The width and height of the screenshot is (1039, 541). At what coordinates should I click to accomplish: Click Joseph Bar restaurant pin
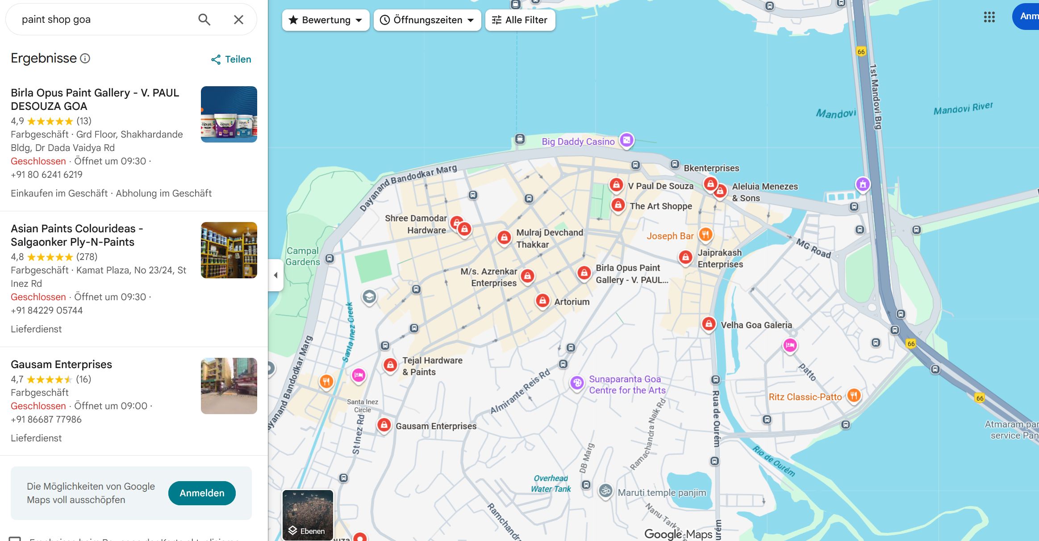[705, 234]
